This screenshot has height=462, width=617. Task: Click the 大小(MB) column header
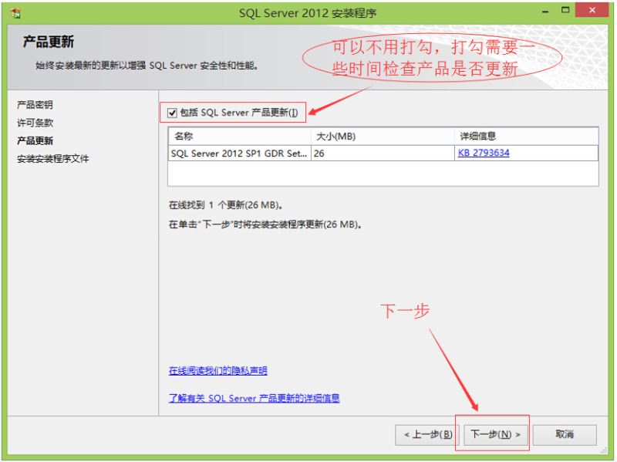[x=383, y=137]
